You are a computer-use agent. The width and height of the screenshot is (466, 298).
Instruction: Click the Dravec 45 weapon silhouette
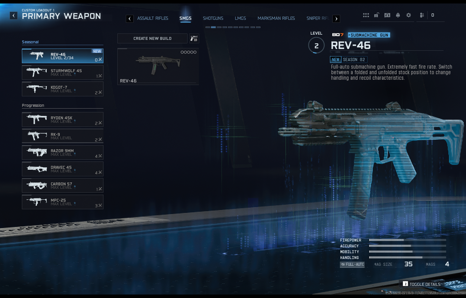[x=36, y=168]
